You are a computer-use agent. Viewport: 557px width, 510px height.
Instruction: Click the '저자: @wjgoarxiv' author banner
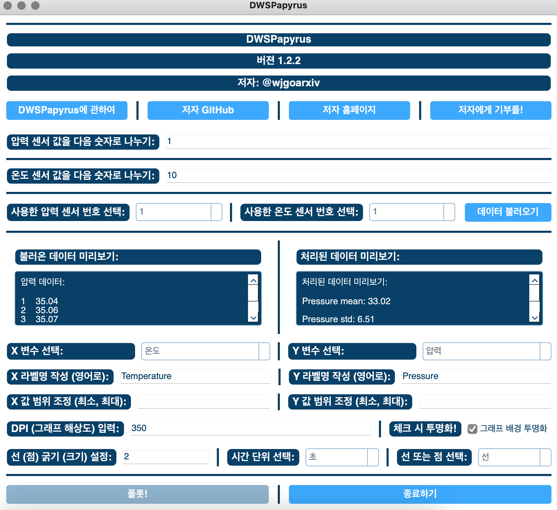click(279, 83)
